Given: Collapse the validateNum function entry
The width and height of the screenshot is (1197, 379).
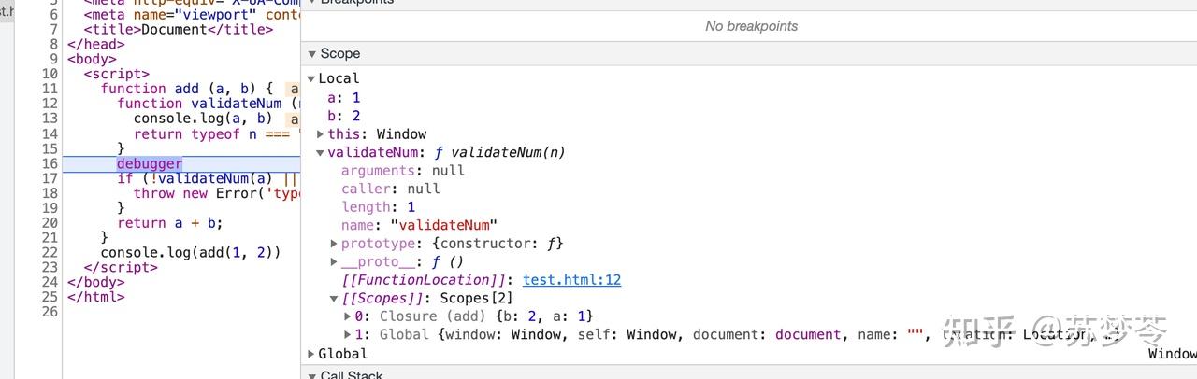Looking at the screenshot, I should click(321, 152).
